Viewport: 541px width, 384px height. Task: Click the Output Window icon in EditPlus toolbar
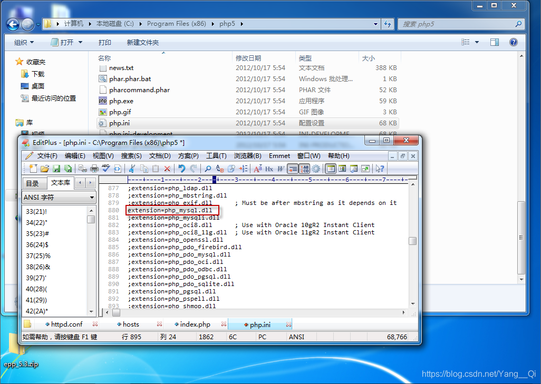point(354,169)
